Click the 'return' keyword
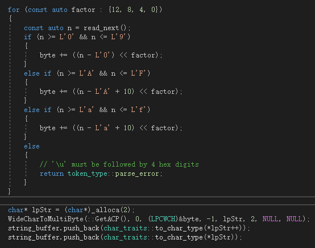 tap(52, 173)
